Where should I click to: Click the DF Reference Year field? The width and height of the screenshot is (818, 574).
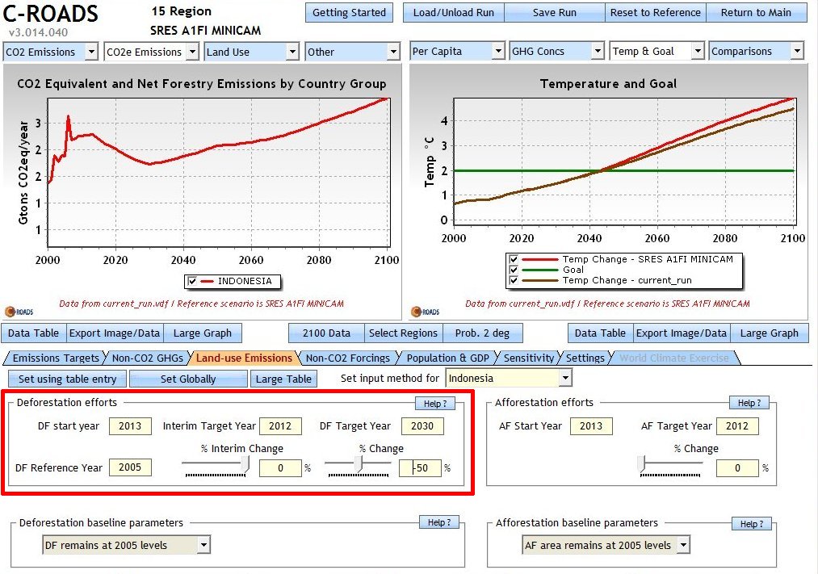[131, 467]
